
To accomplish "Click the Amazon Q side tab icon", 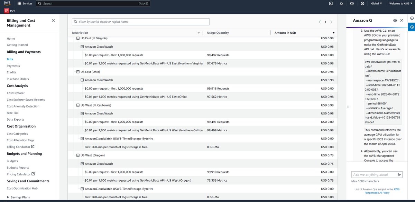I will [x=411, y=27].
